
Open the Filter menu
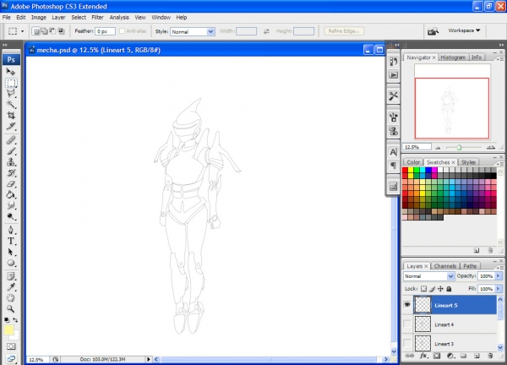(97, 18)
